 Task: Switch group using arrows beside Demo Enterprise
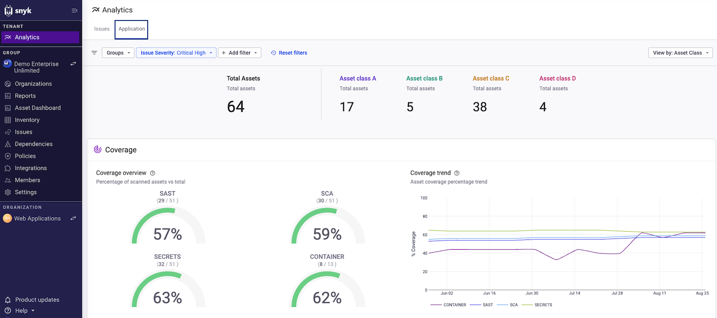click(73, 64)
